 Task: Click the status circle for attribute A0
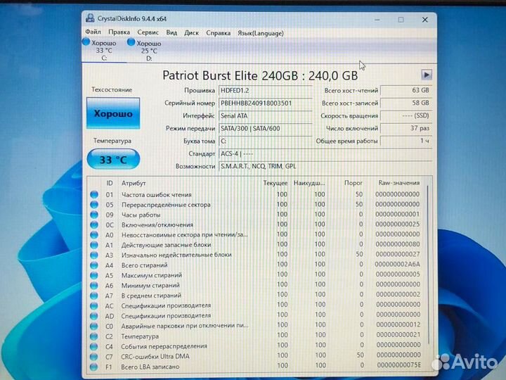click(94, 234)
